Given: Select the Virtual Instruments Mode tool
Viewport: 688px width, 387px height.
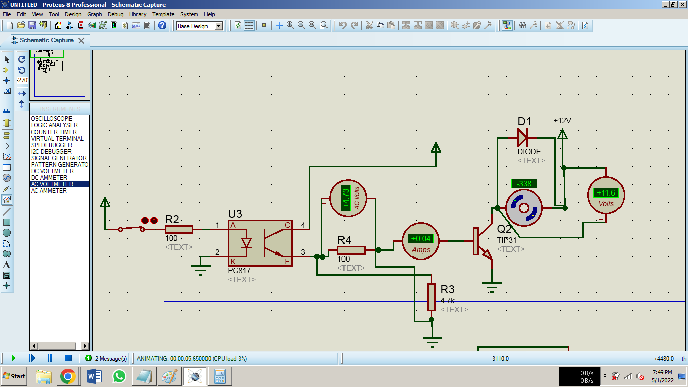Looking at the screenshot, I should [7, 200].
